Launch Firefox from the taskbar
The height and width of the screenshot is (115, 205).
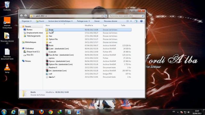point(41,112)
